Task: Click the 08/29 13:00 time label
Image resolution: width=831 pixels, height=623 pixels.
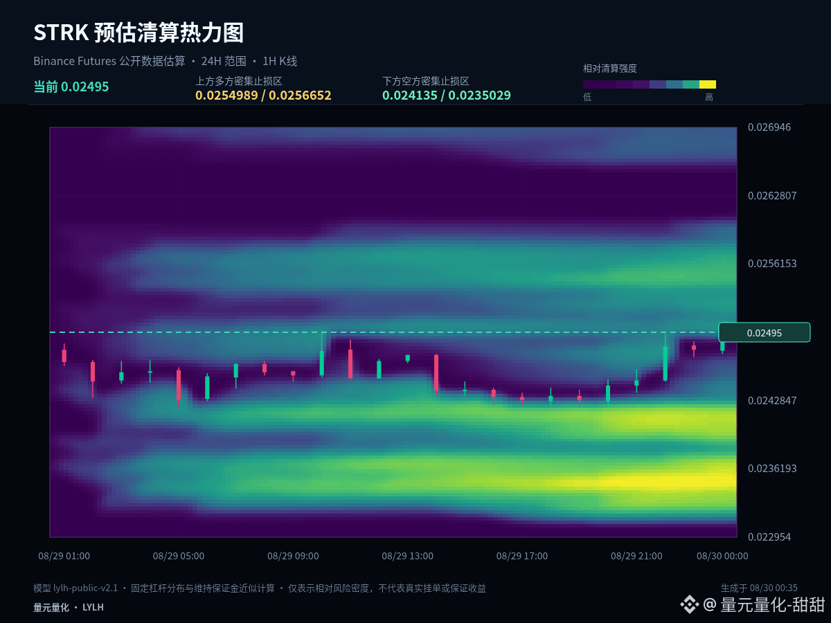Action: tap(407, 556)
